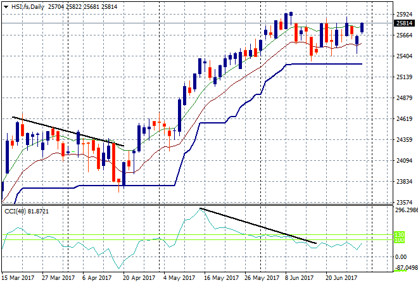
Task: Click the 15 Mar 2017 date label
Action: pyautogui.click(x=18, y=278)
